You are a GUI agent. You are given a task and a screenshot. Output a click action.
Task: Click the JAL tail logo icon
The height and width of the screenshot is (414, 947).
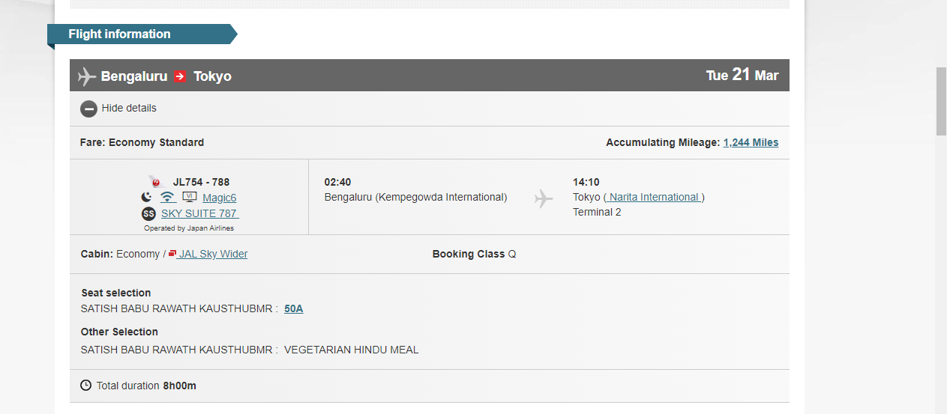156,182
